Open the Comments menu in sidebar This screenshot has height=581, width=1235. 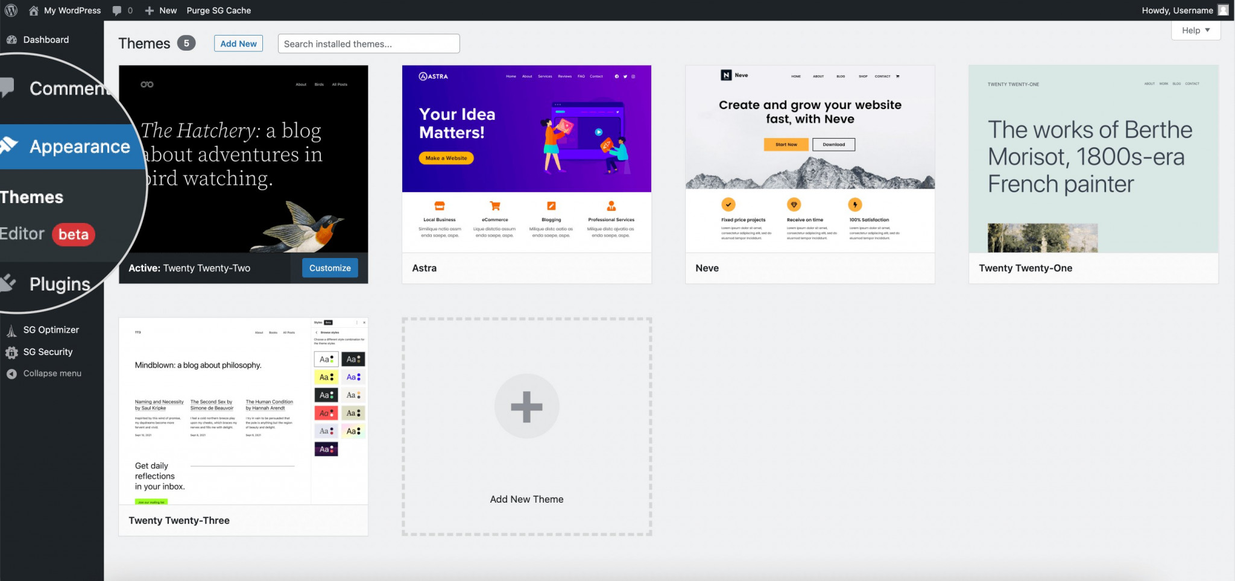[69, 89]
